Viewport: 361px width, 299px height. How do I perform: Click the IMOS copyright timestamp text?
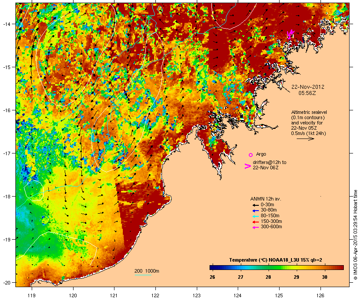[355, 235]
